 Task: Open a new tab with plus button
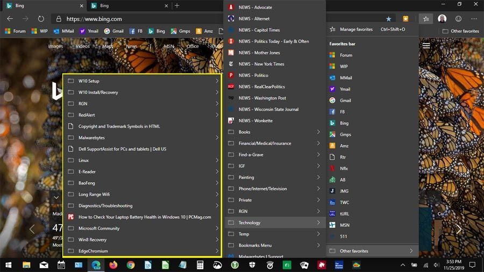coord(177,5)
